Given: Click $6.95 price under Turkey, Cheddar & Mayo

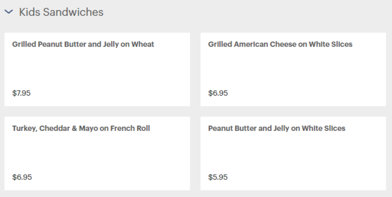Looking at the screenshot, I should [x=22, y=177].
